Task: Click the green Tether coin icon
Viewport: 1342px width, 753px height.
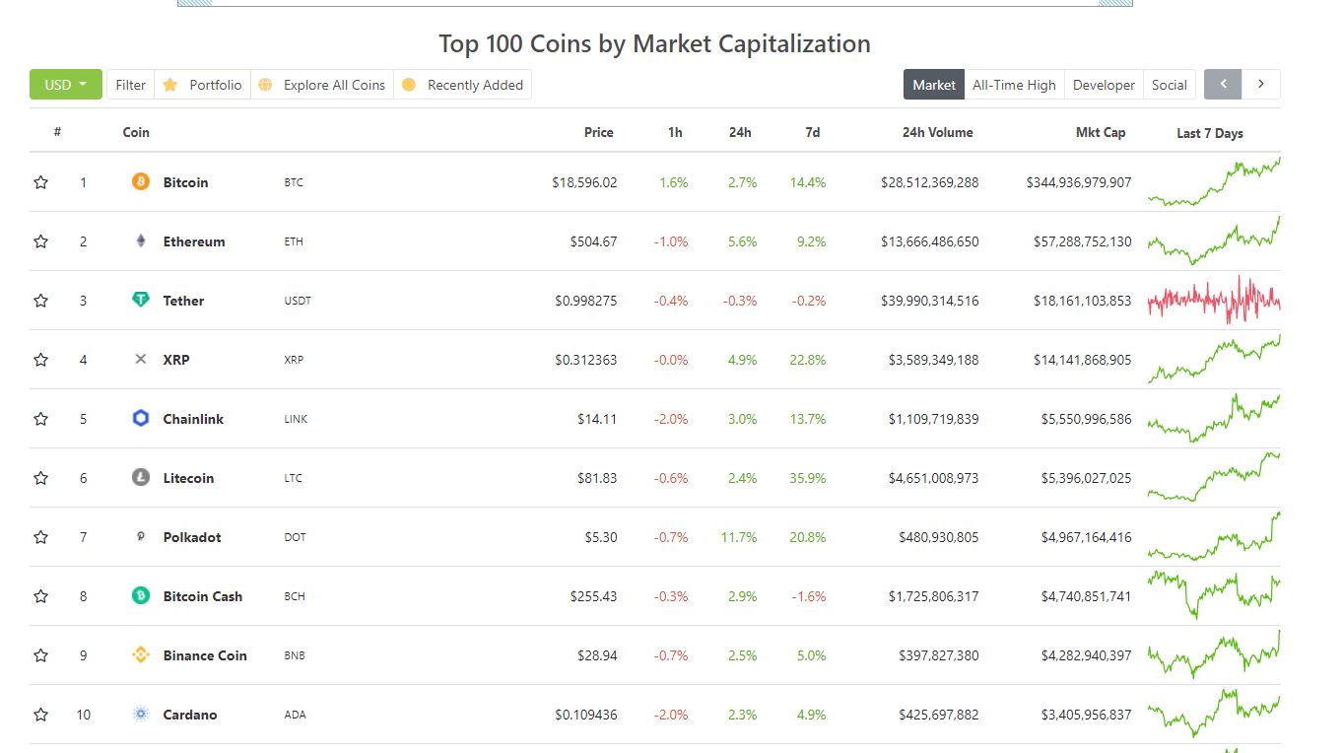Action: pyautogui.click(x=141, y=300)
